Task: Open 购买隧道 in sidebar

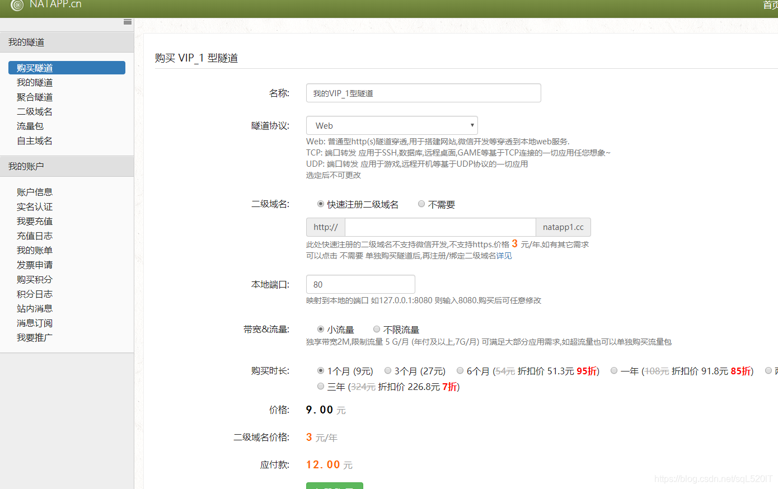Action: click(67, 68)
